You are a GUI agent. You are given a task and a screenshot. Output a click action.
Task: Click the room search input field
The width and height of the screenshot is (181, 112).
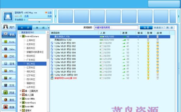116,28
